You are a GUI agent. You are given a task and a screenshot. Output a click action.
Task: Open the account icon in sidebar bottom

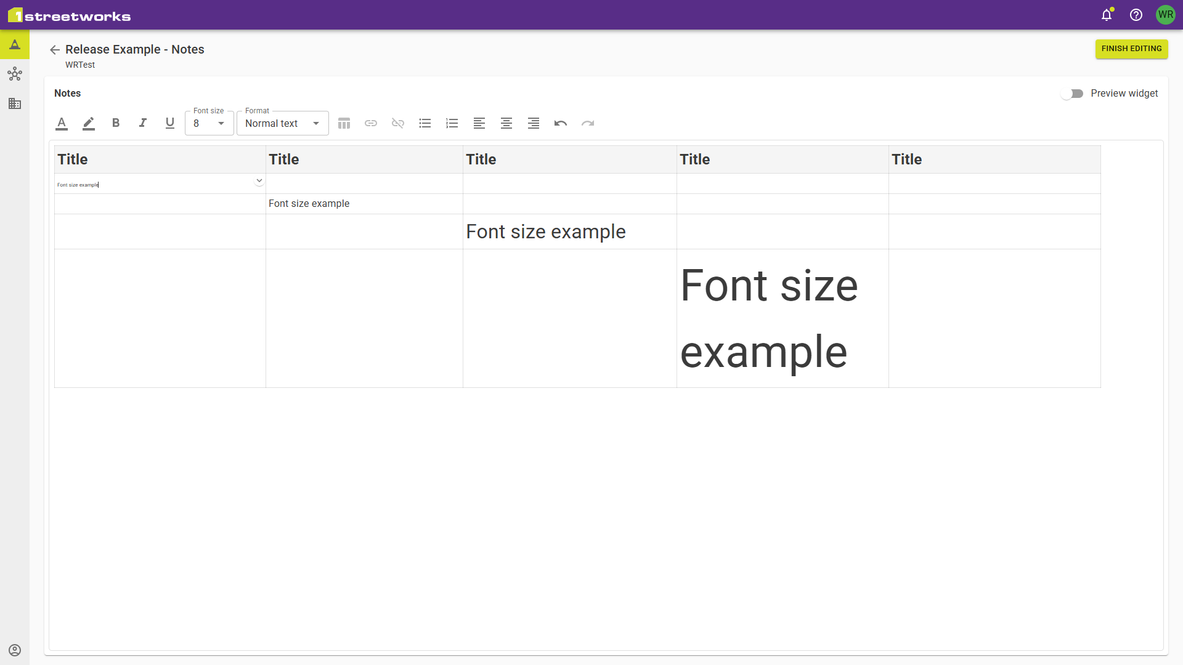(15, 650)
